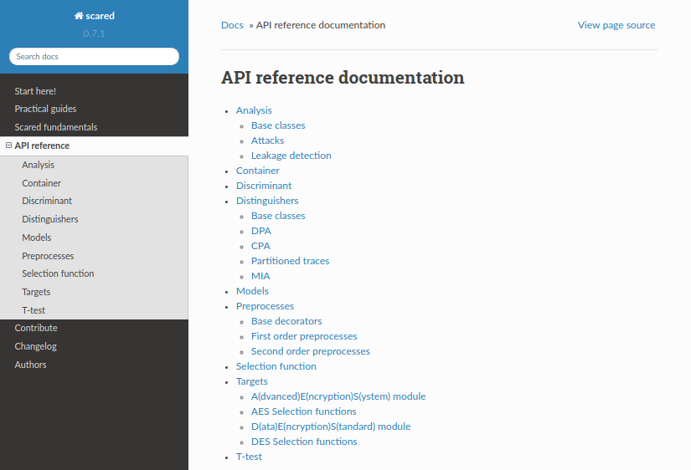Open the Leakage detection link

291,156
